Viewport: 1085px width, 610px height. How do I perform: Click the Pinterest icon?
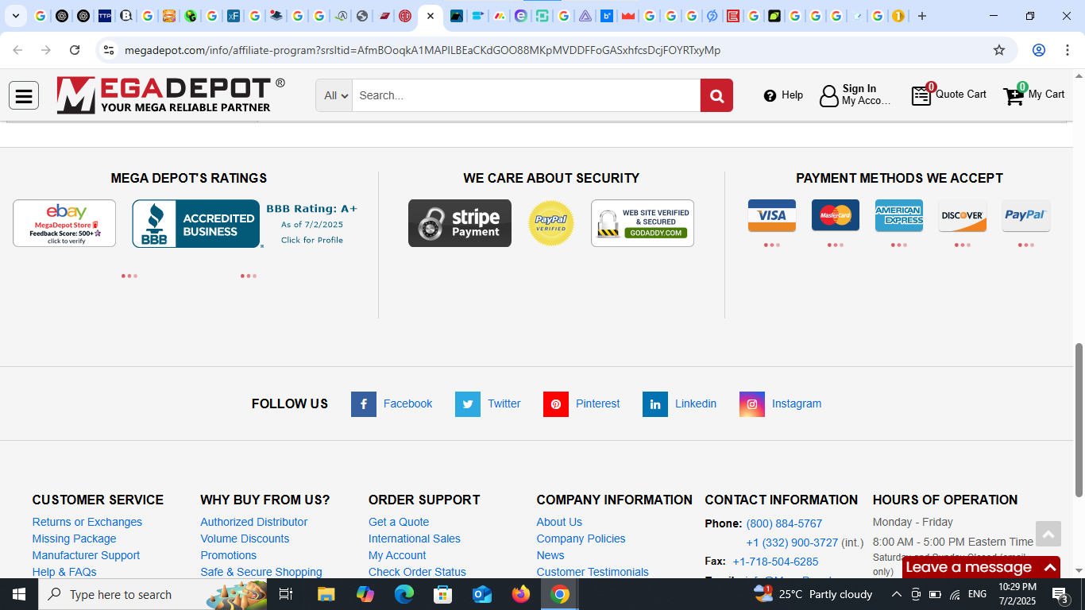556,404
